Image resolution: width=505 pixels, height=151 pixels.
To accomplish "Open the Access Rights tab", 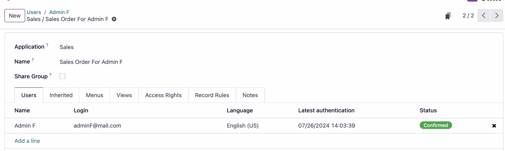I will point(163,95).
